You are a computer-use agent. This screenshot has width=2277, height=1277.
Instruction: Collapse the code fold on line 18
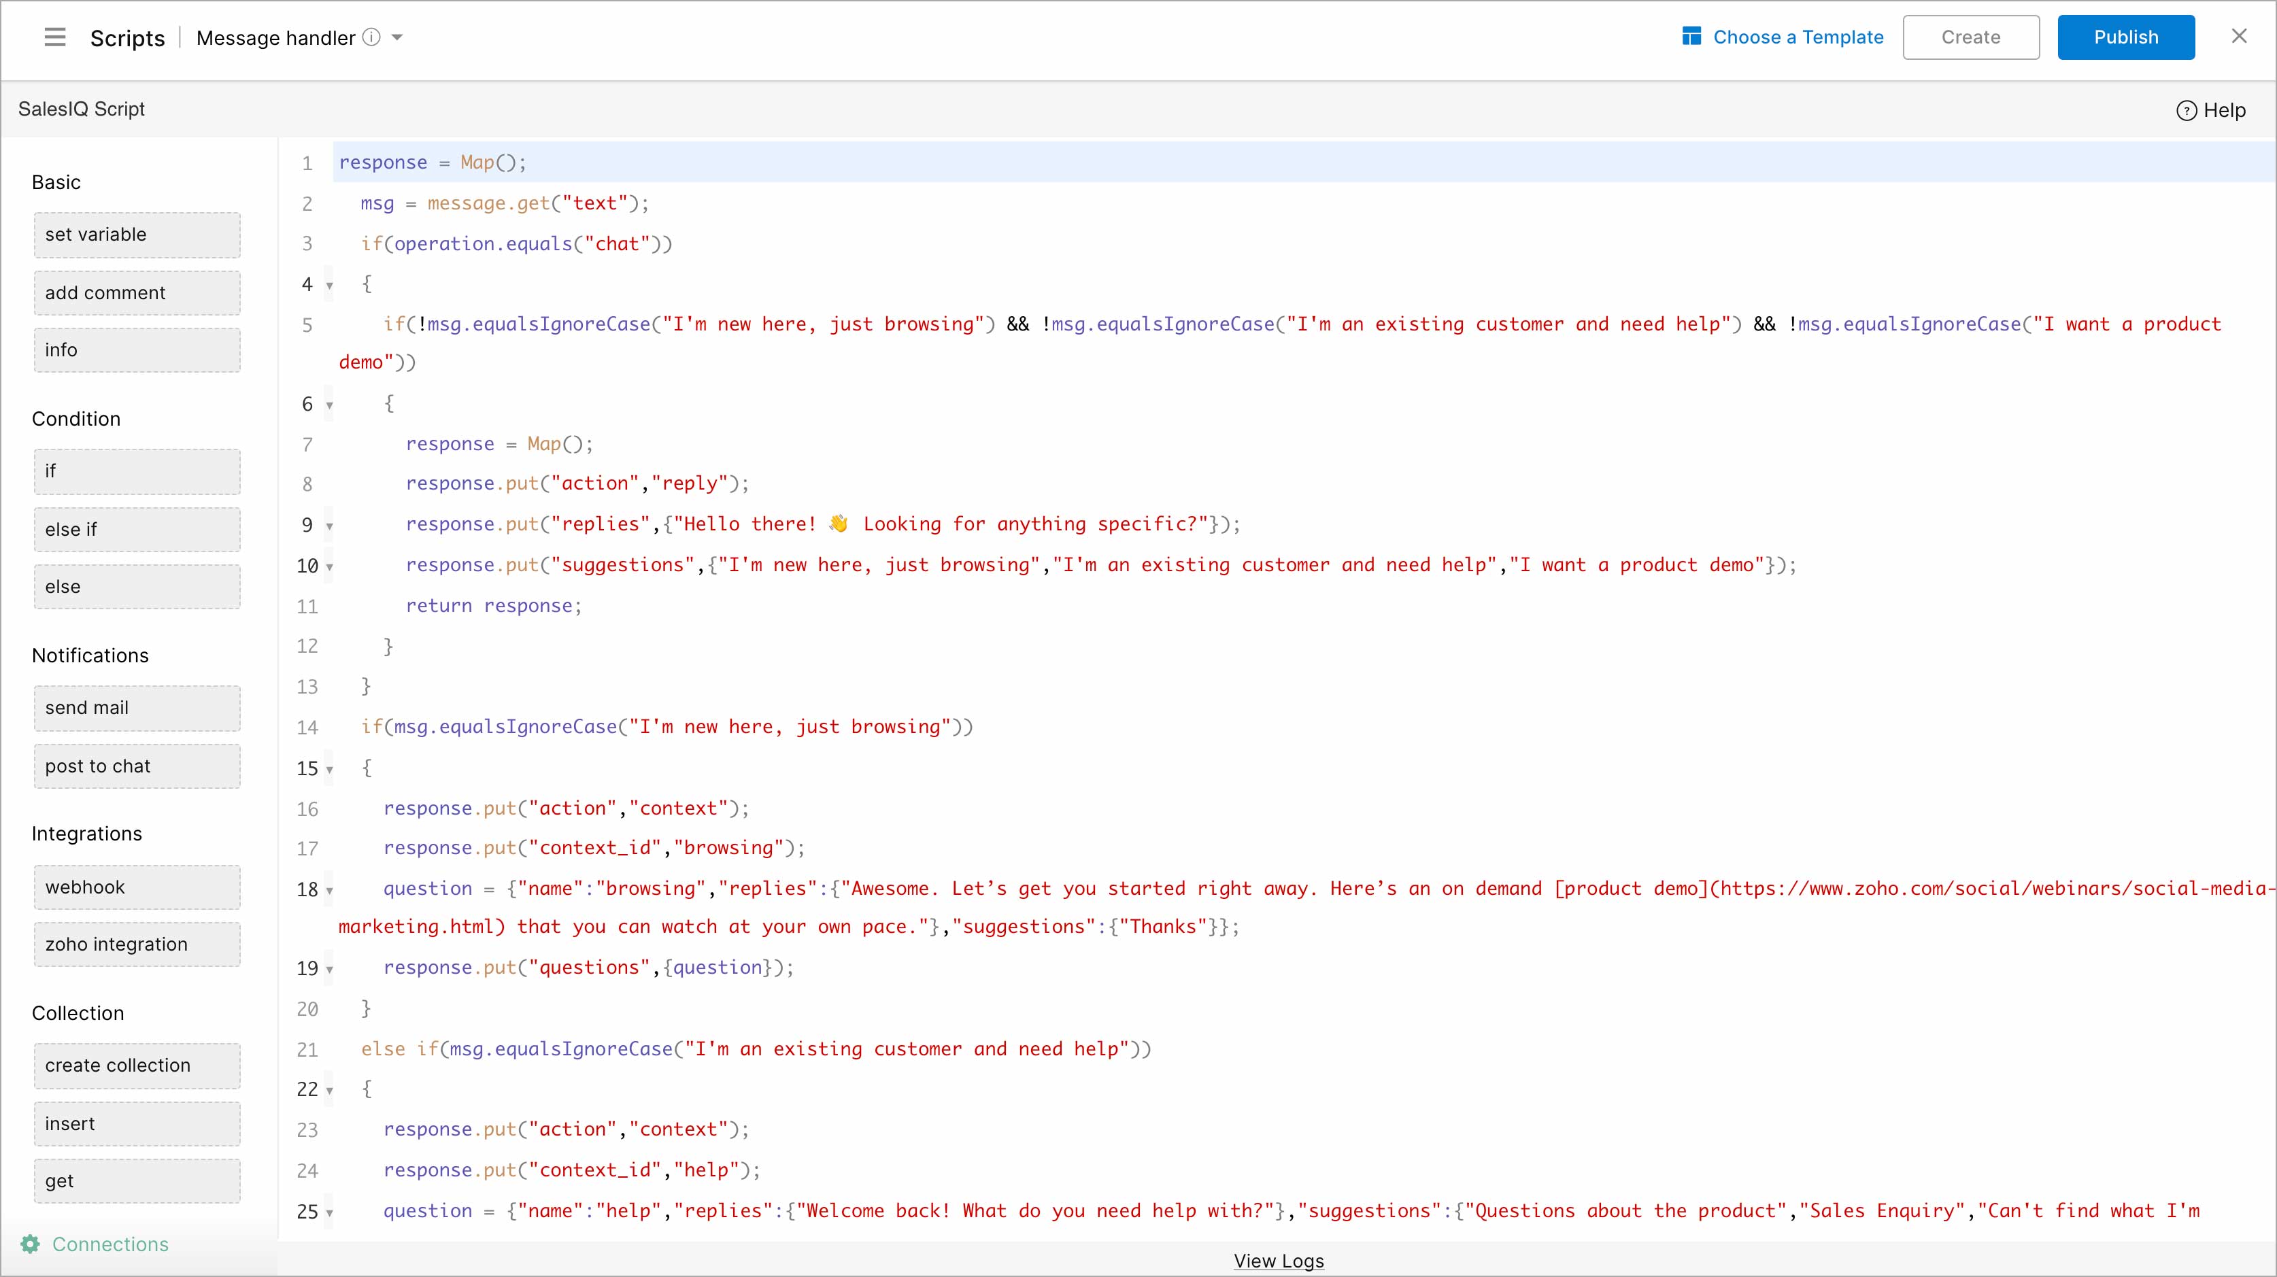(x=328, y=891)
